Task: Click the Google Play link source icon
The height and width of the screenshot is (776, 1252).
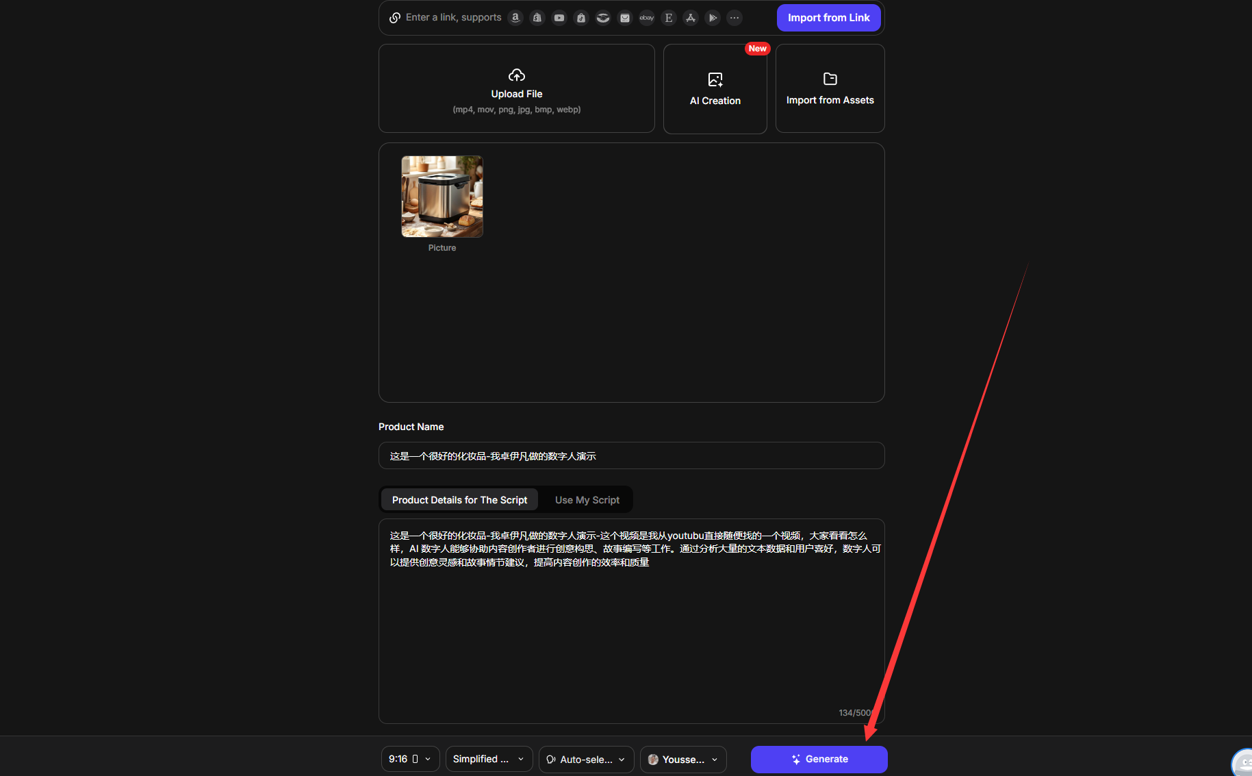Action: 713,18
